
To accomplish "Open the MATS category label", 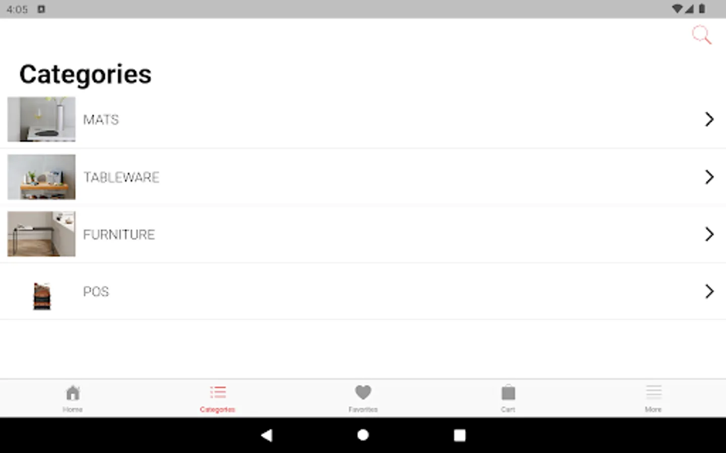I will (x=101, y=120).
